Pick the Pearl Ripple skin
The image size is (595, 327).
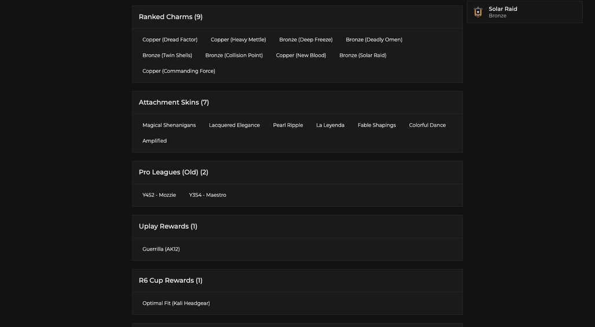288,125
